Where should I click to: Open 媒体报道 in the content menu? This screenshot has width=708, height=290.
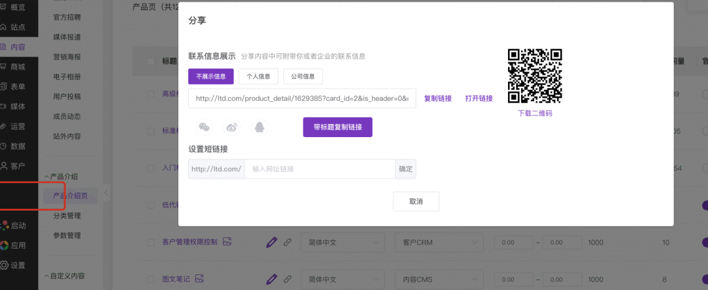coord(67,37)
